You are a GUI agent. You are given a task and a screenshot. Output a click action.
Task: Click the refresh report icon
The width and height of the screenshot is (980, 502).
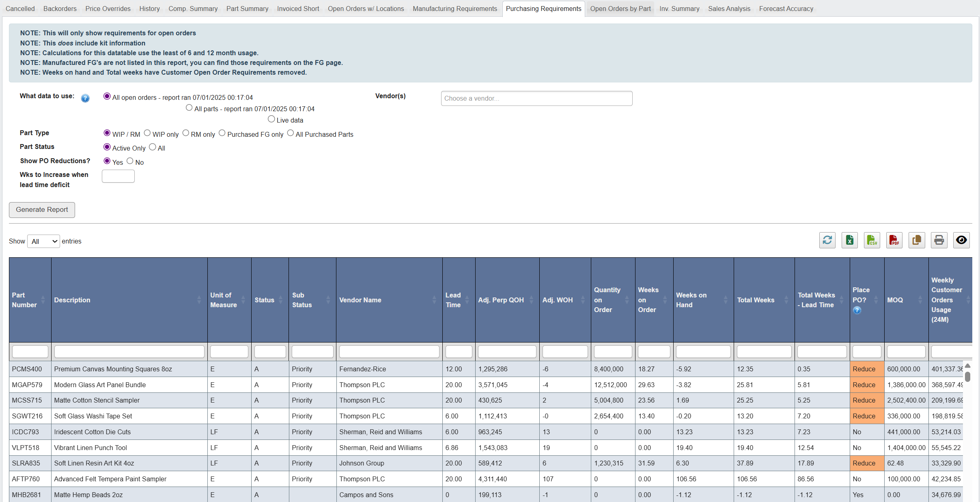[x=827, y=240]
